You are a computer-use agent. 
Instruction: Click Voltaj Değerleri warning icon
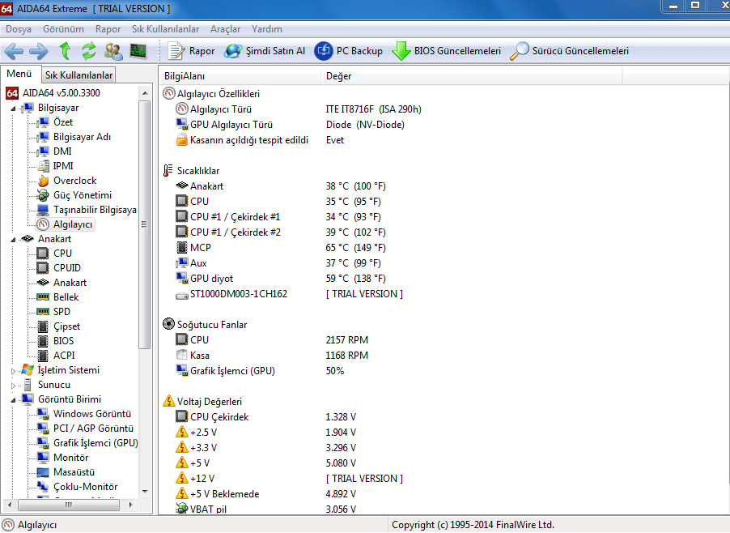(x=168, y=401)
